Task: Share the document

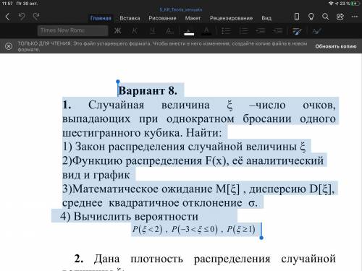Action: click(x=340, y=17)
